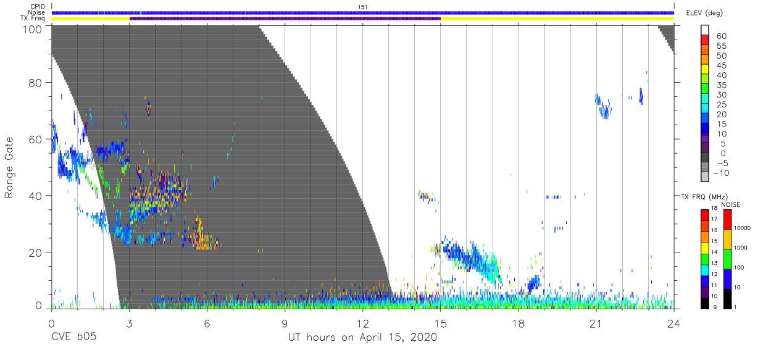Click the '1000' tick on the NOISE colorbar

pos(741,249)
